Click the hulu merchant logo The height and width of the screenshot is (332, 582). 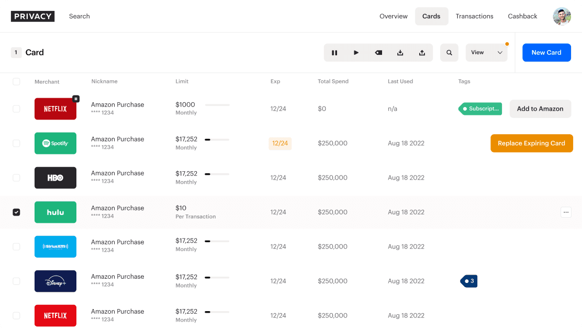(x=55, y=212)
